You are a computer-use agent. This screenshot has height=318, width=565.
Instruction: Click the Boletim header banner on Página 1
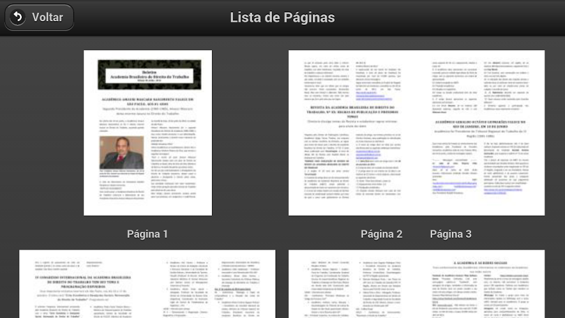[150, 75]
